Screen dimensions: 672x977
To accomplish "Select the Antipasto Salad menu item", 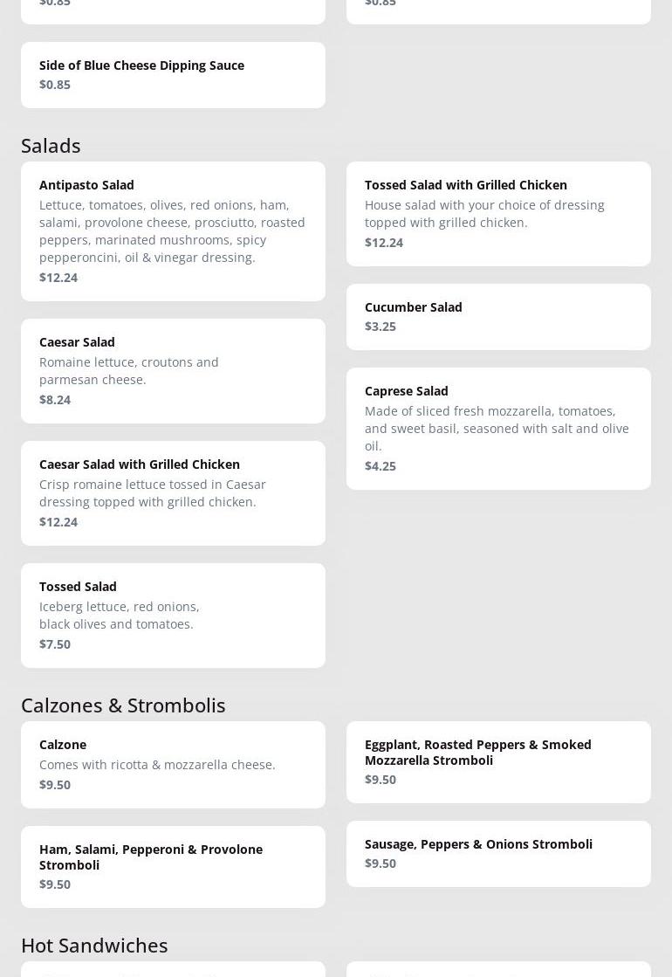I will pyautogui.click(x=86, y=185).
